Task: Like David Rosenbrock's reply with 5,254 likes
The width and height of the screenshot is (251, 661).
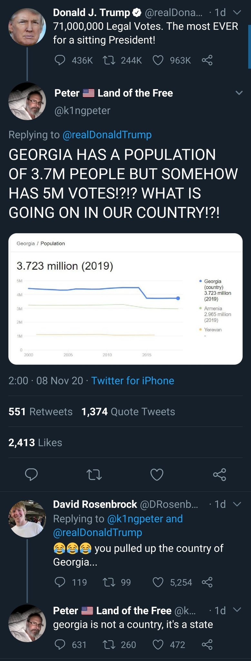Action: click(158, 582)
